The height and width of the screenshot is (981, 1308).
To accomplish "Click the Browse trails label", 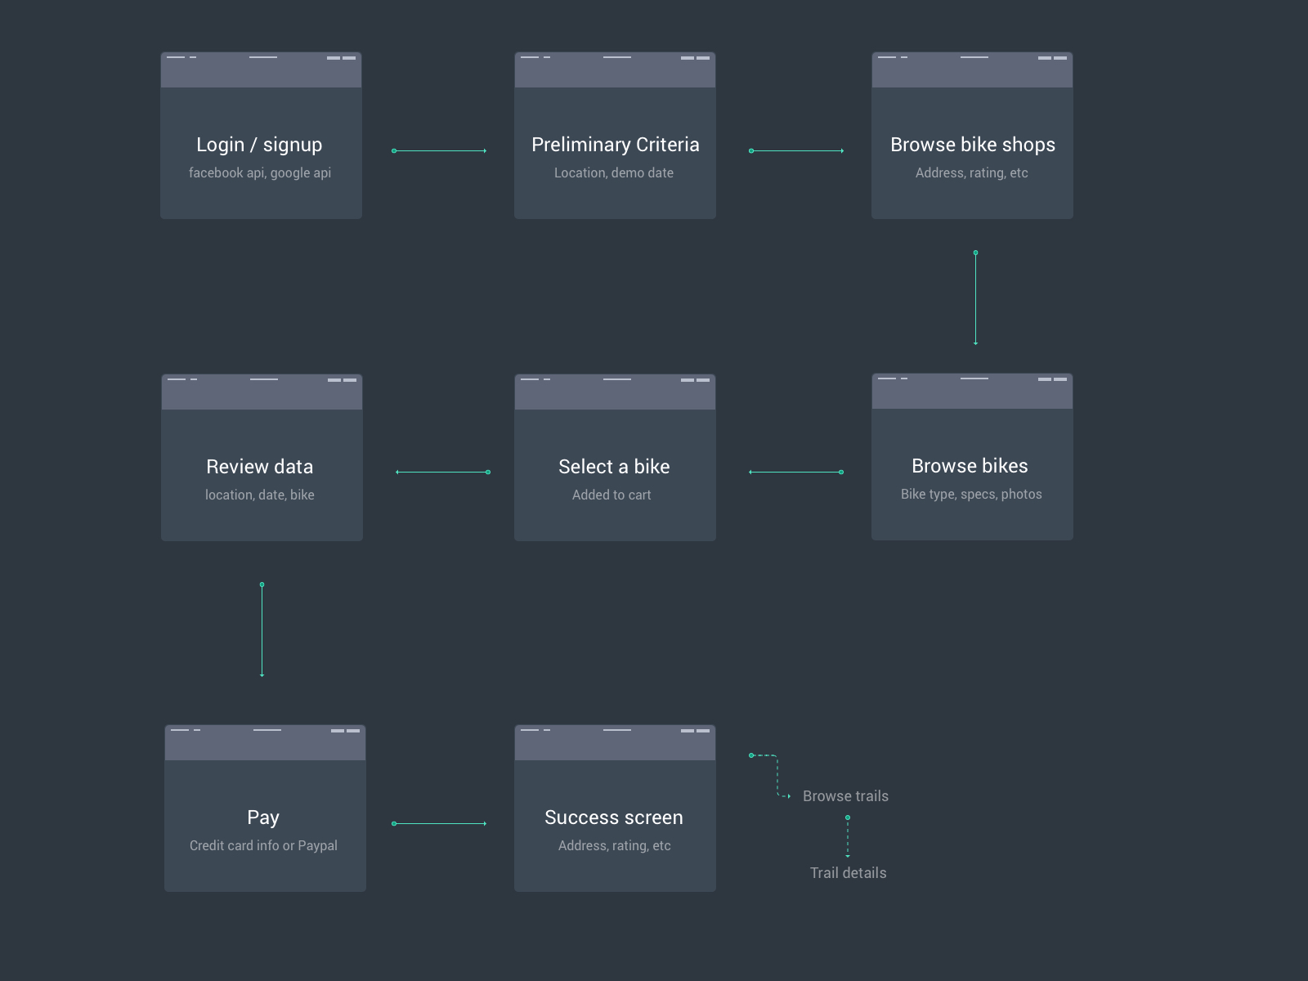I will pos(845,796).
